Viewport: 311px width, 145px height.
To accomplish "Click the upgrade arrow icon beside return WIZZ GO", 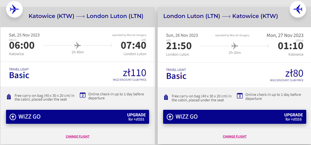I will click(170, 117).
